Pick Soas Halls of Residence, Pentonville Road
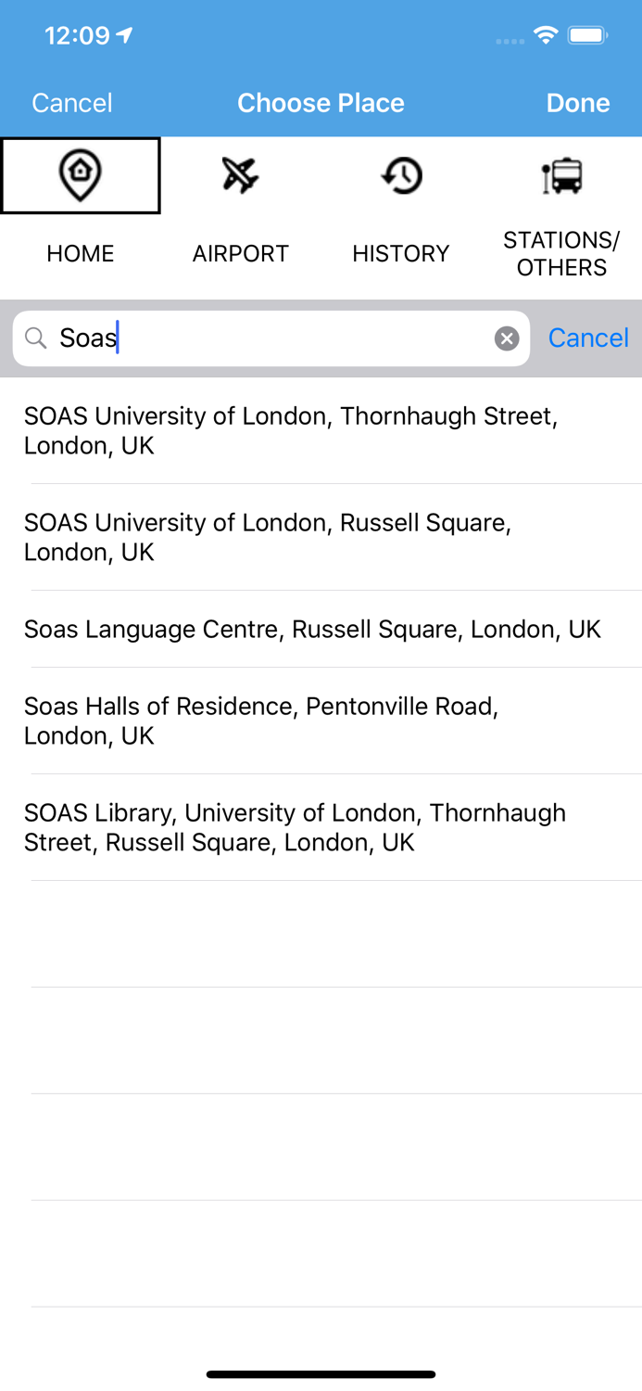642x1391 pixels. [x=261, y=721]
